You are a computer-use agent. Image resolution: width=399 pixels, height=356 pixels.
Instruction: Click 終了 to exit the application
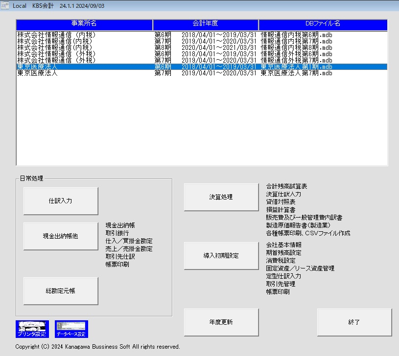(x=354, y=322)
